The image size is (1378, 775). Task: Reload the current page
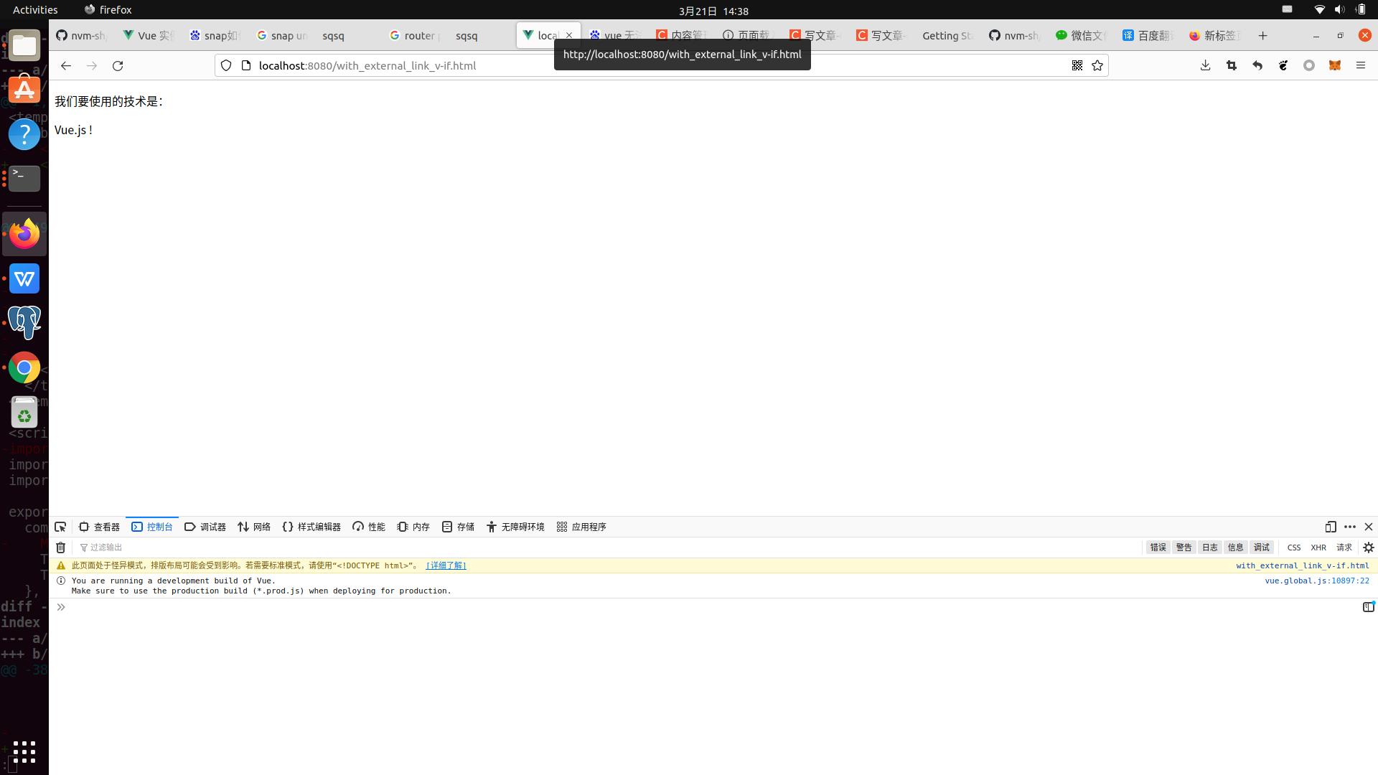click(118, 65)
